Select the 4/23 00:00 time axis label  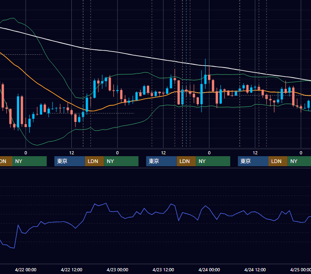point(118,269)
